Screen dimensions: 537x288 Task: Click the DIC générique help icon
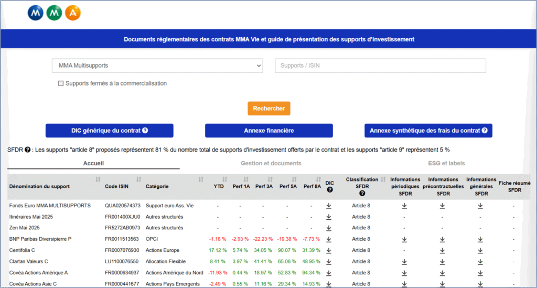tap(145, 131)
